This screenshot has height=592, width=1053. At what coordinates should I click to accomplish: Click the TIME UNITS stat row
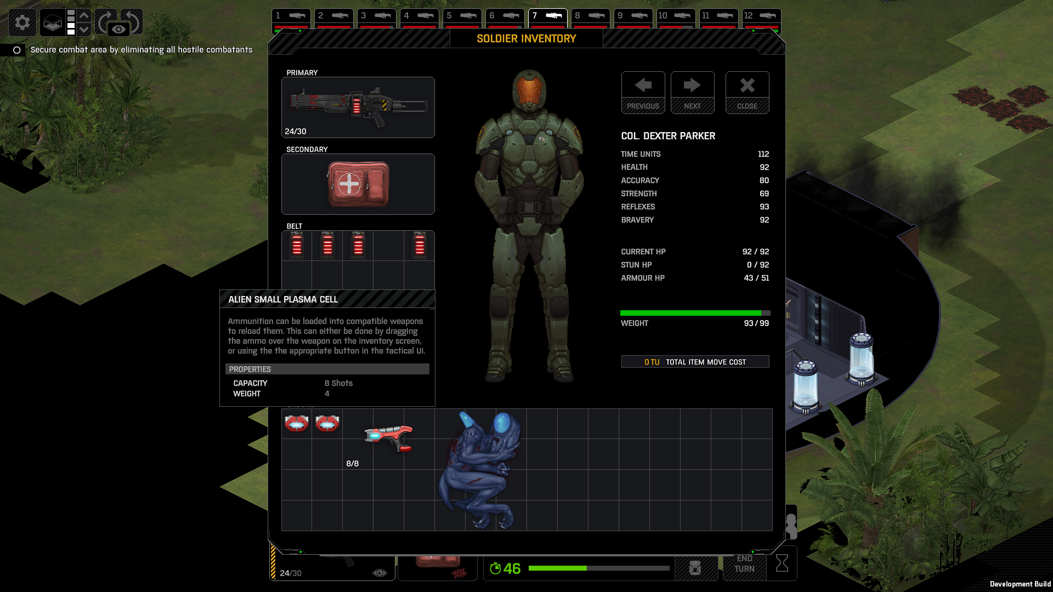pos(695,154)
